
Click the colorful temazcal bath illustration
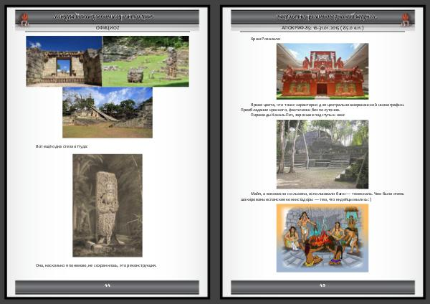[322, 237]
